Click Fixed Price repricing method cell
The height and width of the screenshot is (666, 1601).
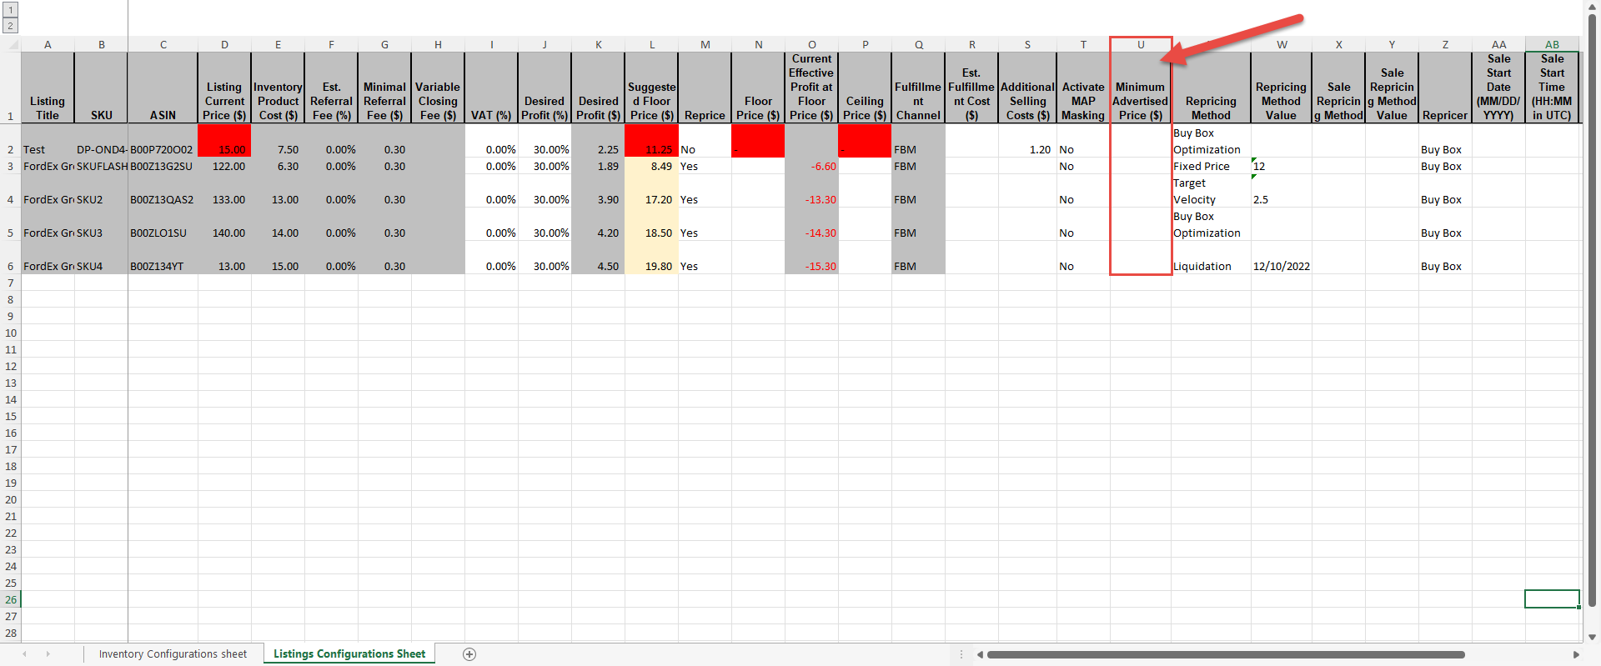(x=1211, y=166)
